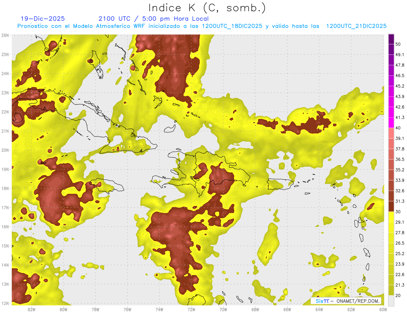Click the "19N" latitude label

(x=5, y=169)
